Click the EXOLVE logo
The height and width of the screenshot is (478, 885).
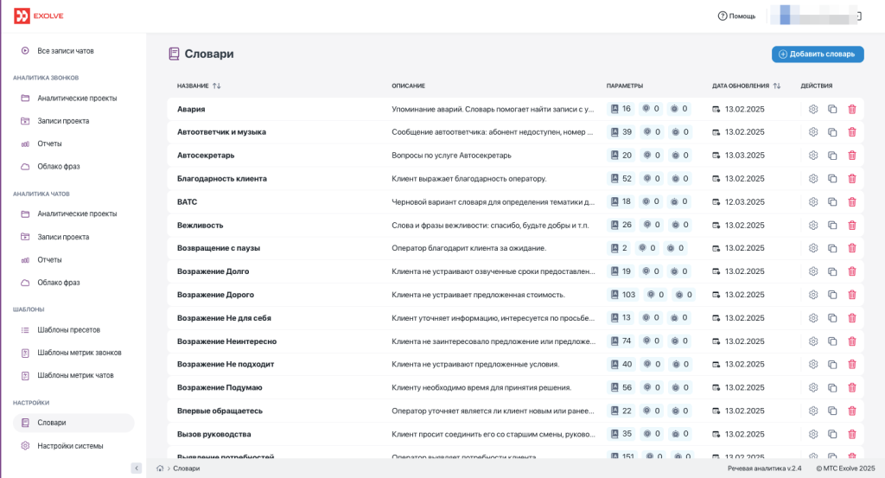(38, 16)
